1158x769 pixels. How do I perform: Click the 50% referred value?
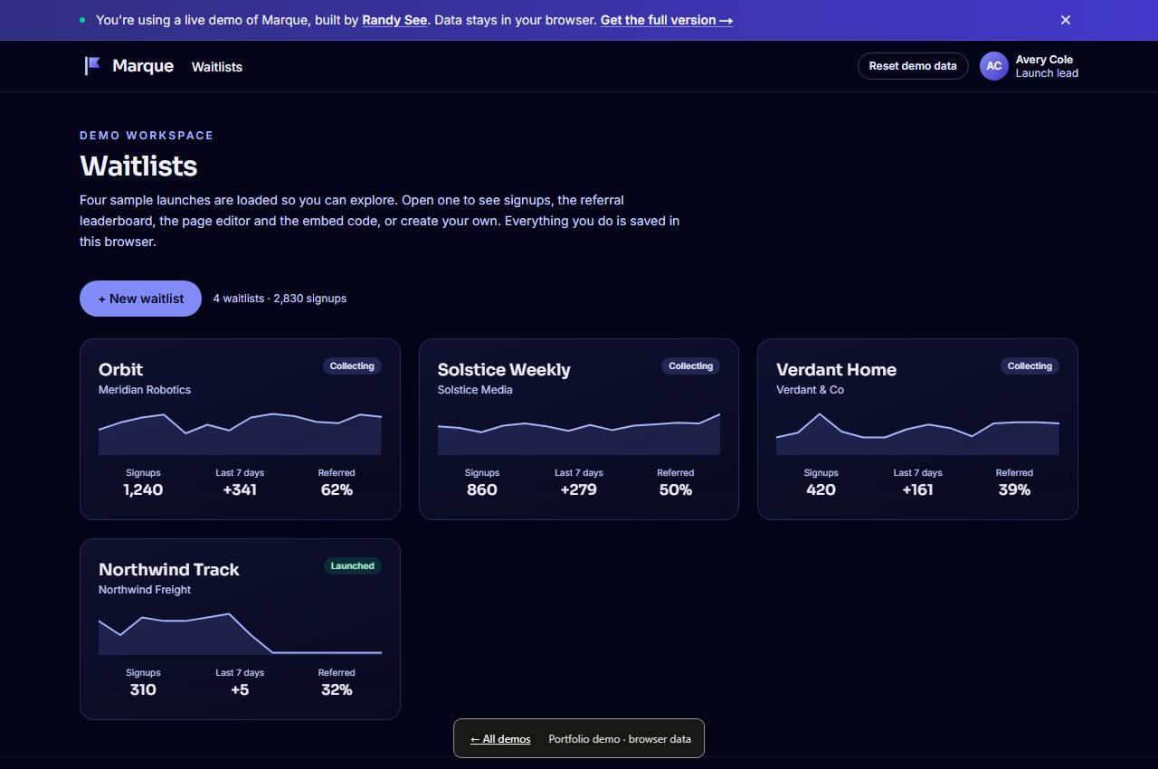coord(676,489)
